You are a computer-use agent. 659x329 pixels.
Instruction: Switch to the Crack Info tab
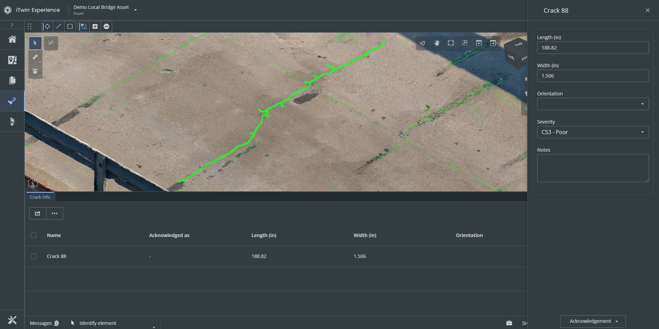tap(40, 197)
